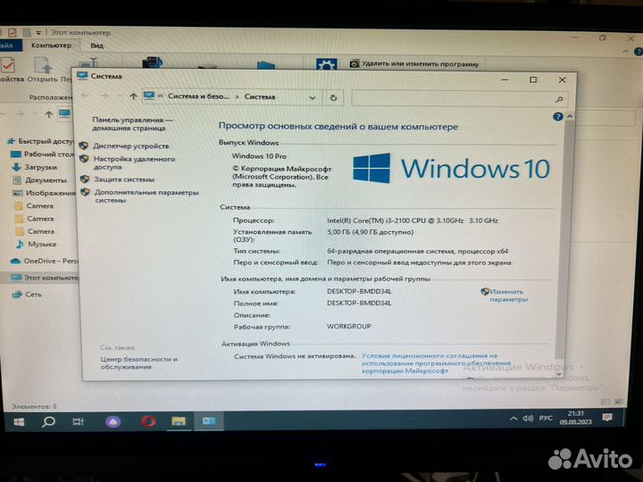Open Защита системы from the sidebar

click(123, 179)
